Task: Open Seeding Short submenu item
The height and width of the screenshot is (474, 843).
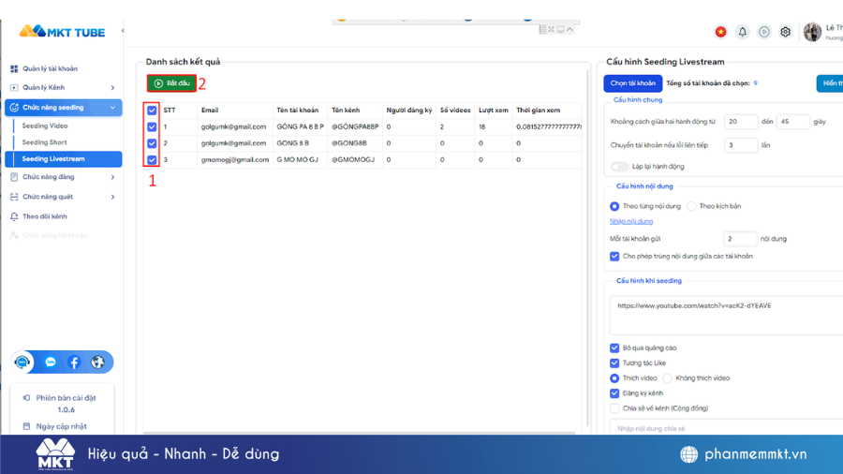Action: (x=44, y=142)
